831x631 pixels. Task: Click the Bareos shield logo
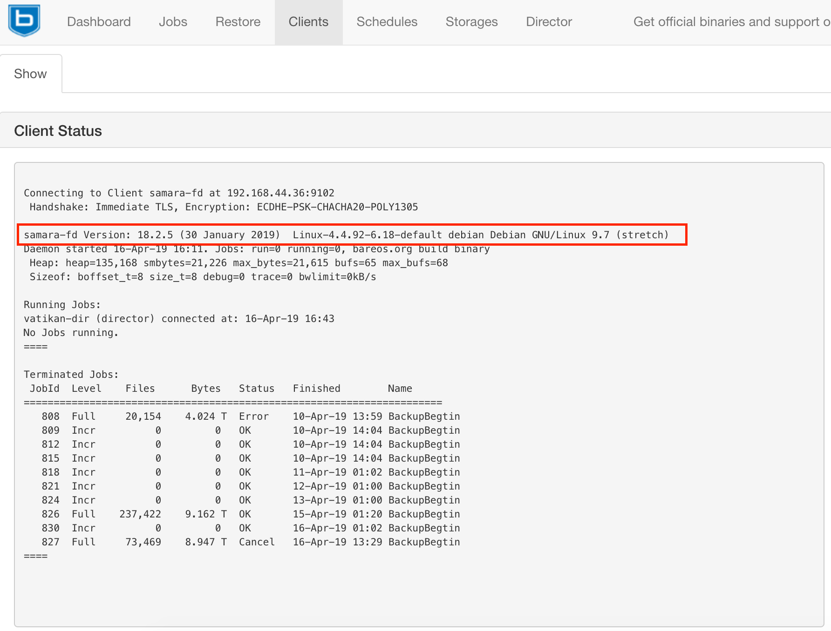pyautogui.click(x=24, y=20)
